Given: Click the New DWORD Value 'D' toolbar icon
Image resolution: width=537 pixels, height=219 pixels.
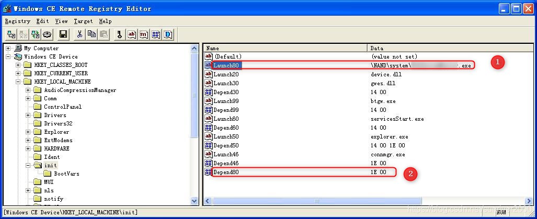Looking at the screenshot, I should 168,34.
